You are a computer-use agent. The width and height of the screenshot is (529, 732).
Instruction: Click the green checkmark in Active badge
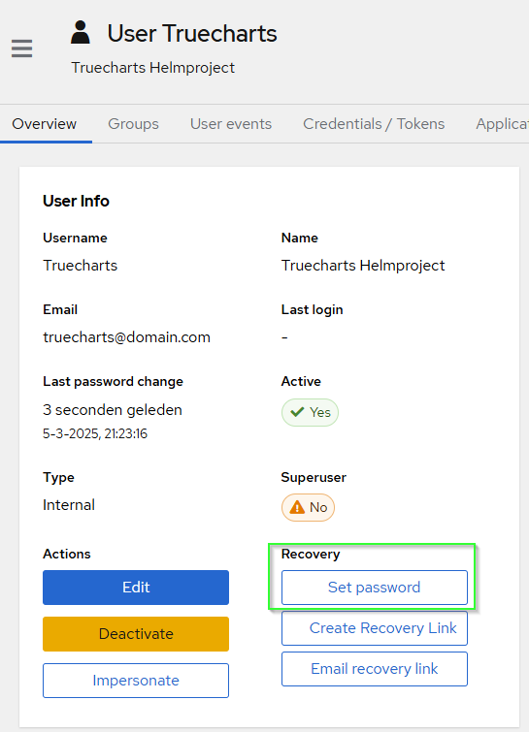(297, 412)
